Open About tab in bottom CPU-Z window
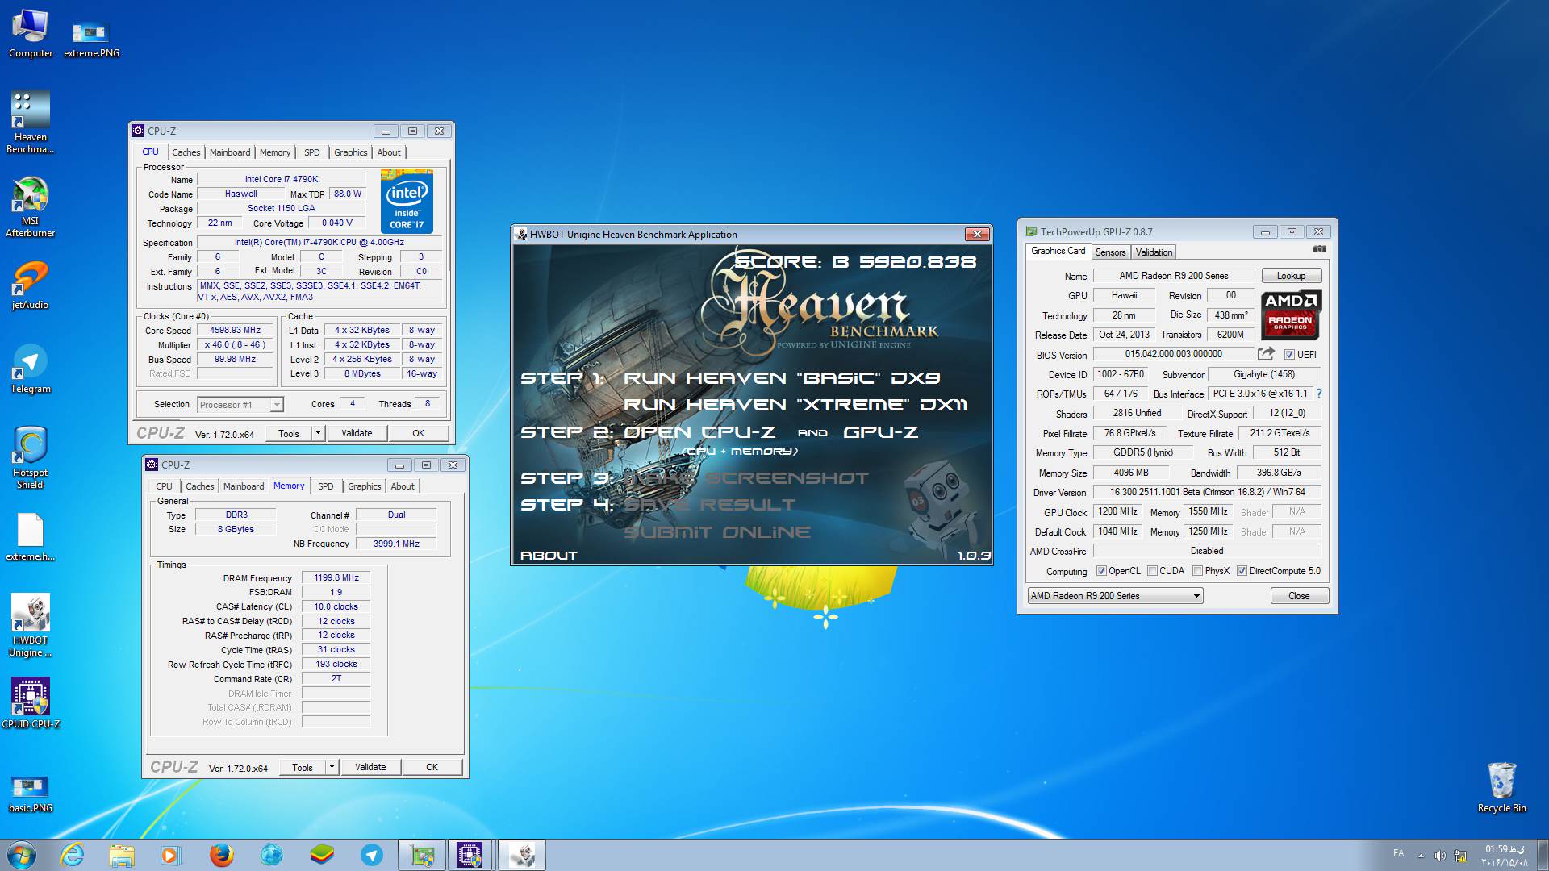Image resolution: width=1549 pixels, height=871 pixels. [403, 486]
